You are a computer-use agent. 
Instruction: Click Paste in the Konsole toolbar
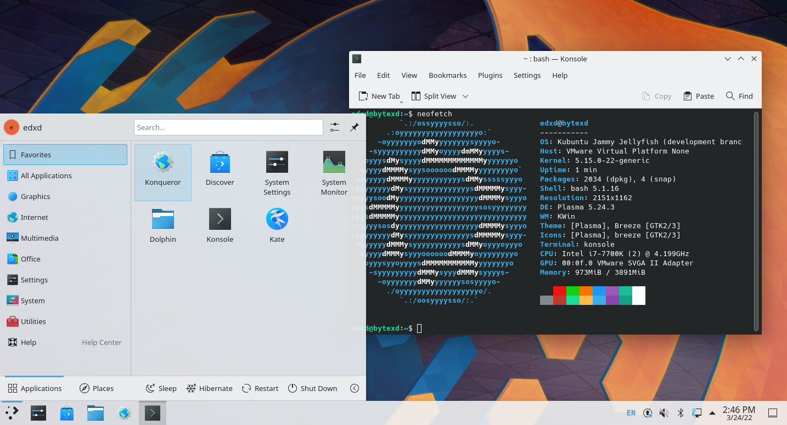[699, 96]
